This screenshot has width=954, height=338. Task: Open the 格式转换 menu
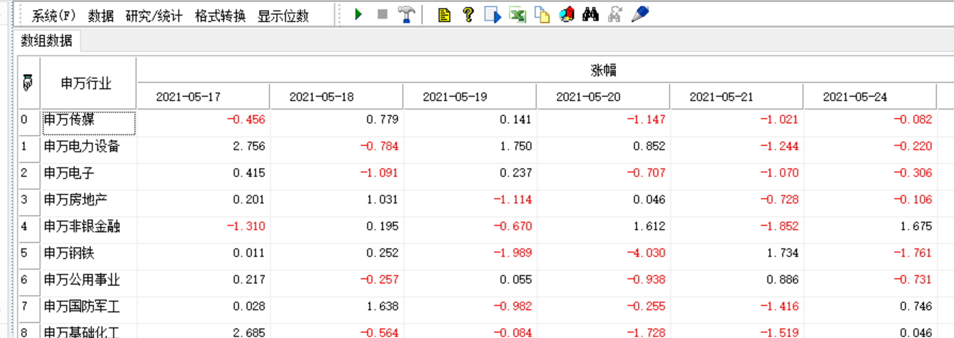pyautogui.click(x=221, y=16)
